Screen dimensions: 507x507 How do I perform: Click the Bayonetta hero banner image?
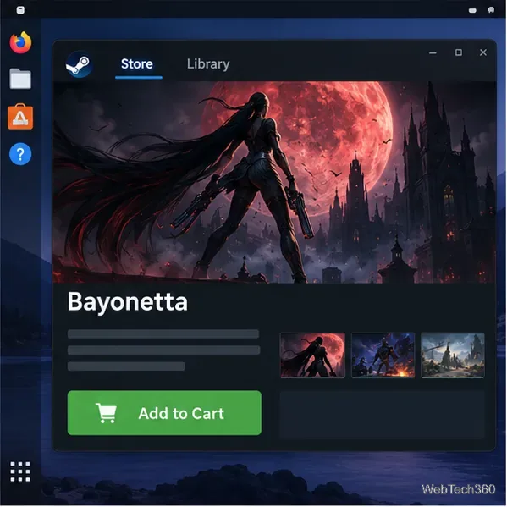tap(274, 182)
